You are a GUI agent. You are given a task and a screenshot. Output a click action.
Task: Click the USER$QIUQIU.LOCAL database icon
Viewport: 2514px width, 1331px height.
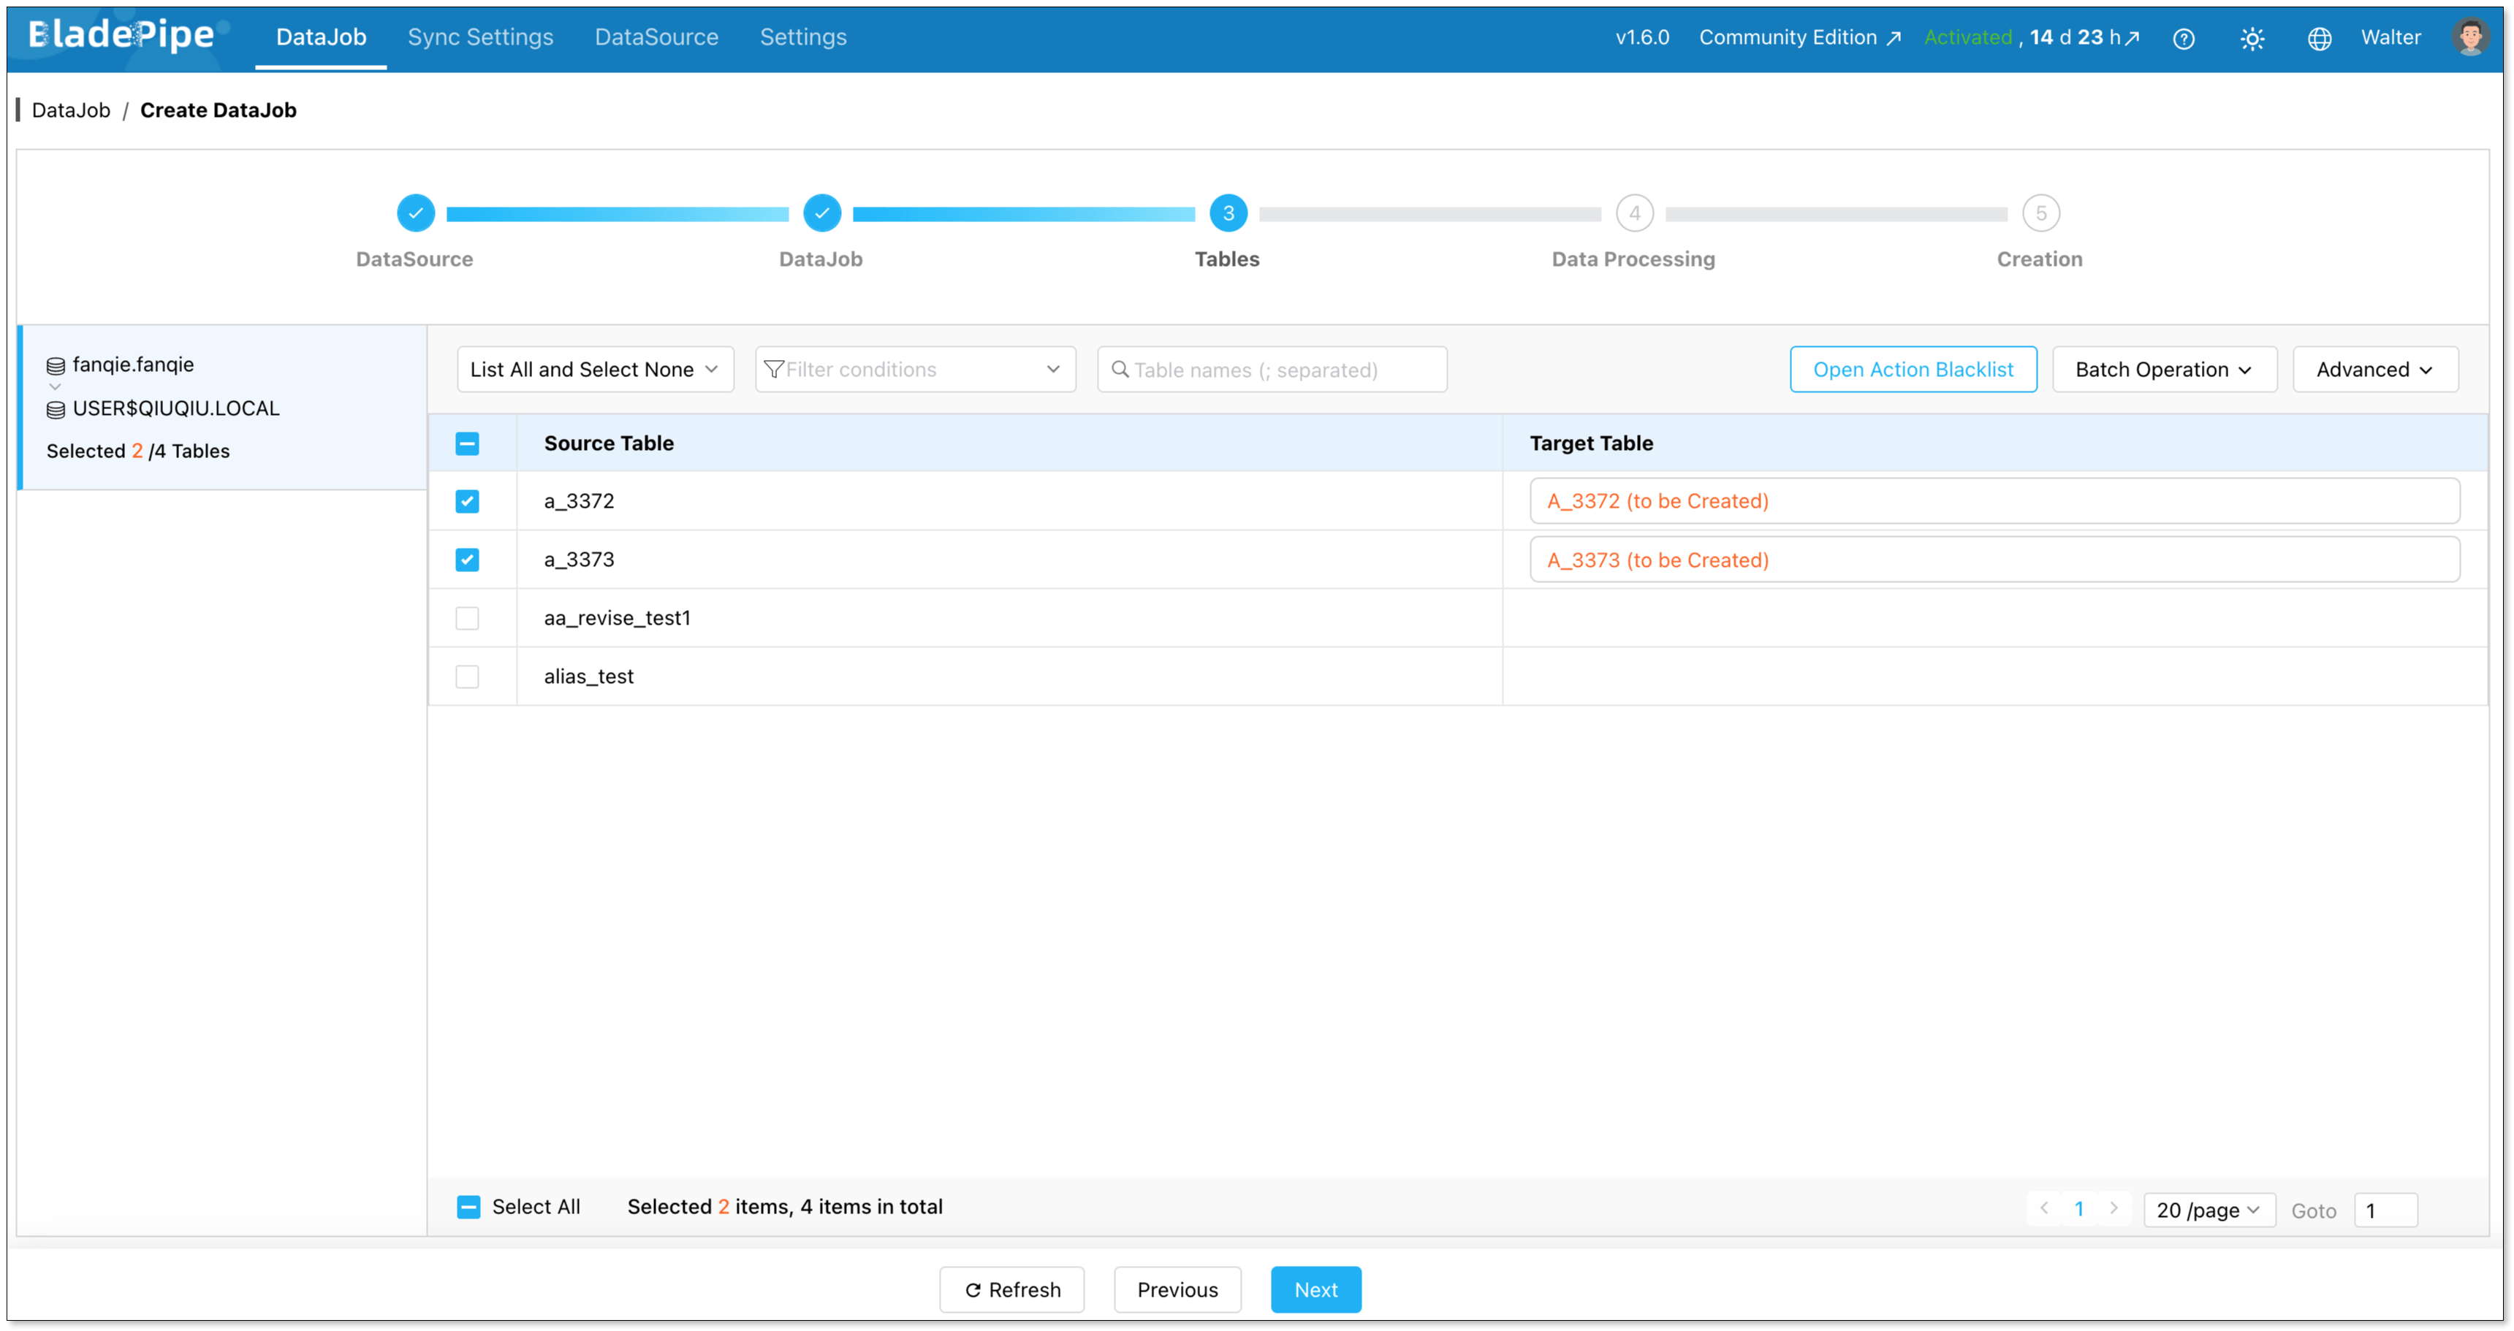(56, 410)
